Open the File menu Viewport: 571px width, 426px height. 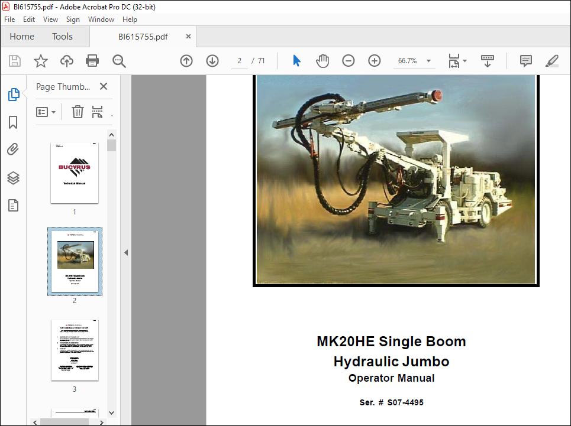click(x=9, y=19)
